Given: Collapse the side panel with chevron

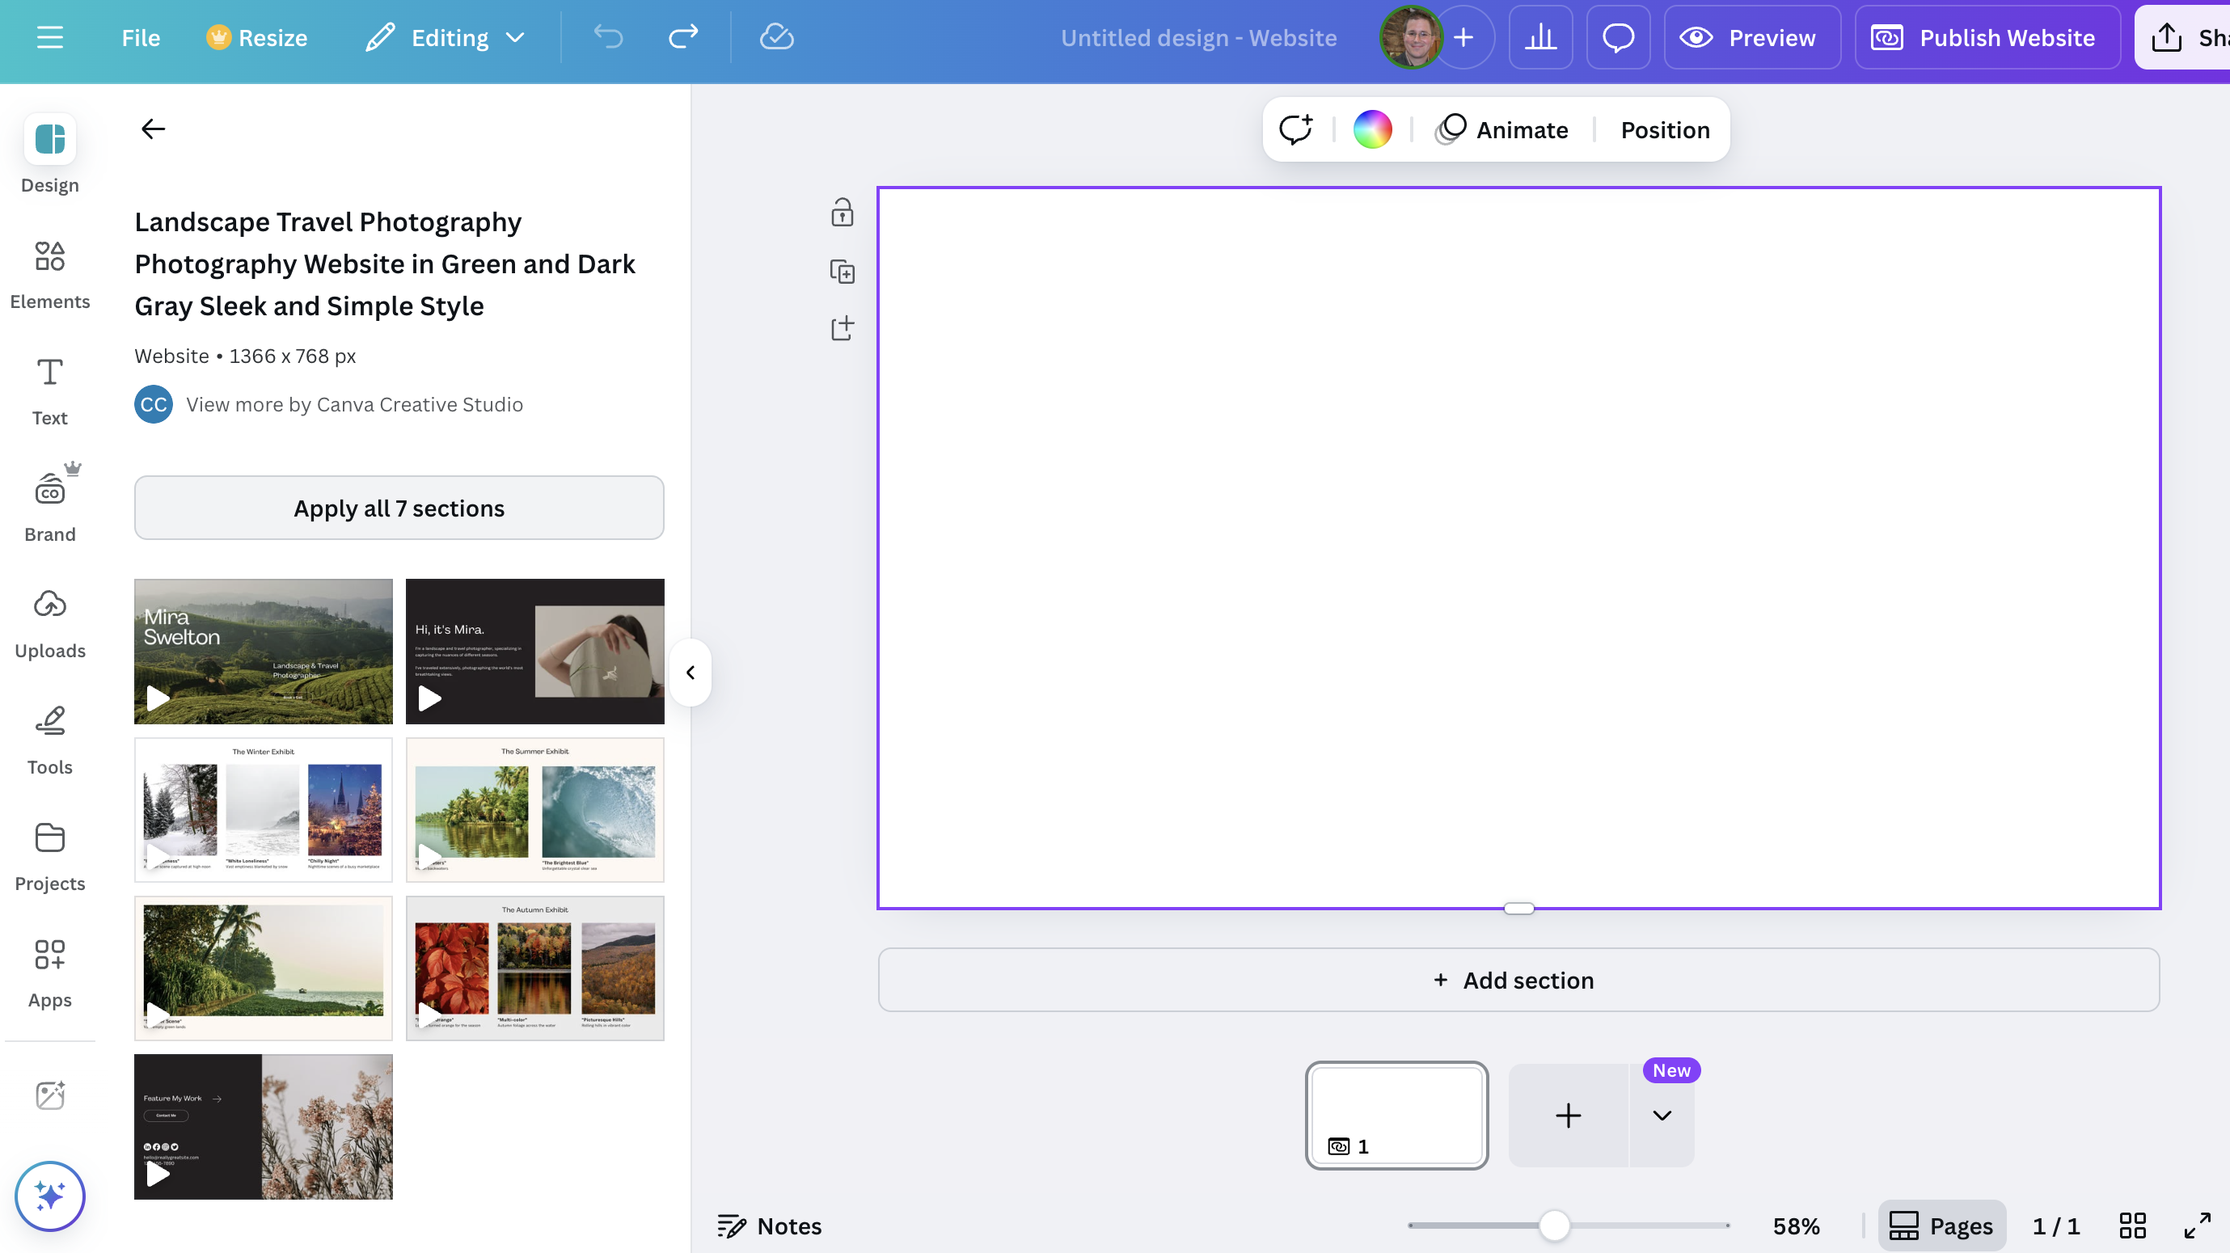Looking at the screenshot, I should (x=690, y=673).
